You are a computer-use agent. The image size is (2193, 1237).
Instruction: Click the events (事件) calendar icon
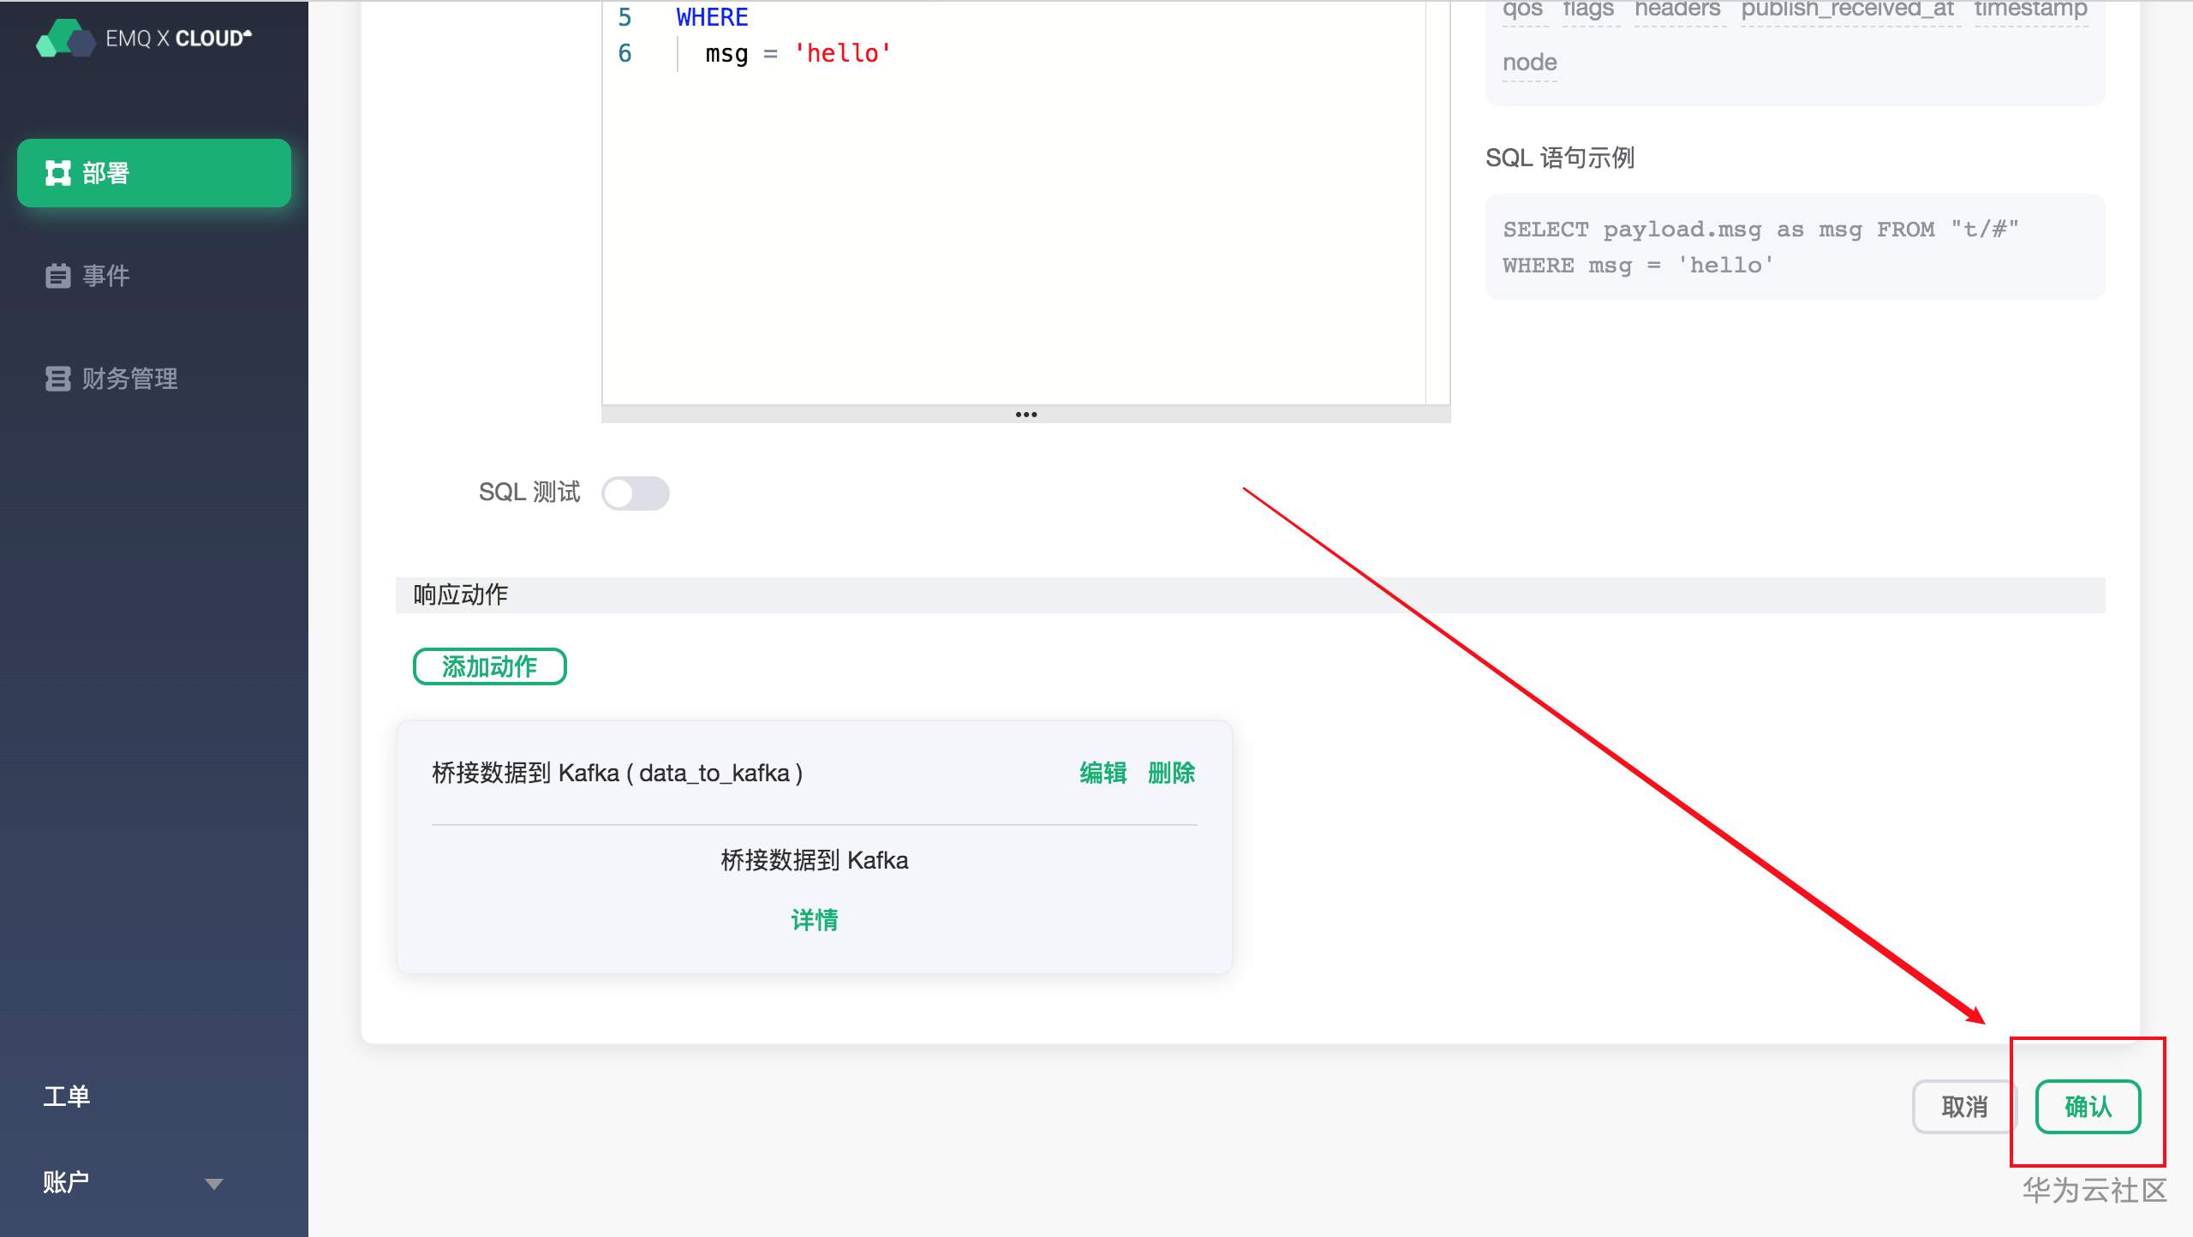click(x=57, y=276)
